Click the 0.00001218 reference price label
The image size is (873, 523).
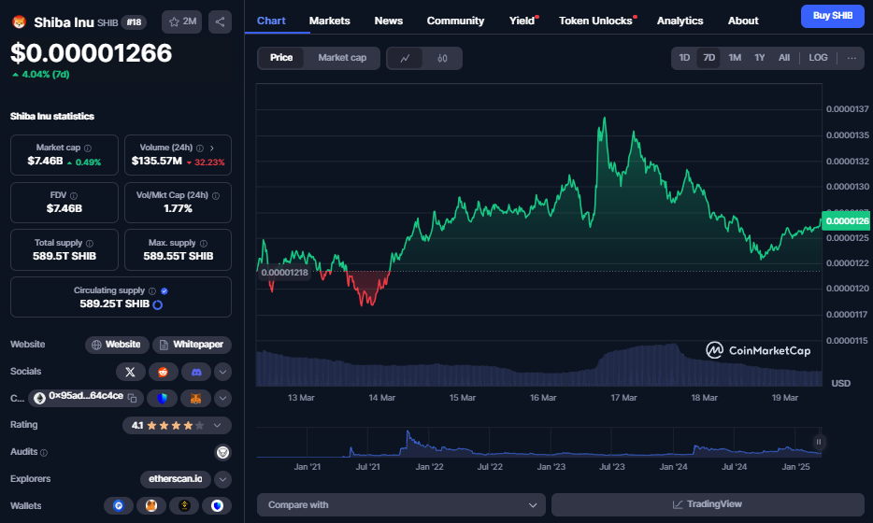tap(284, 273)
